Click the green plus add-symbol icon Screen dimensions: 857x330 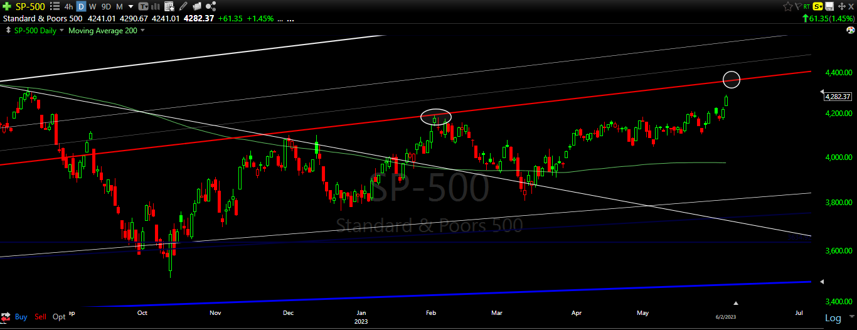(x=6, y=6)
